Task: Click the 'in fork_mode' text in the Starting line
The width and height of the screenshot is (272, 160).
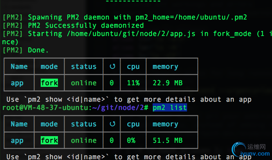Action: [226, 34]
